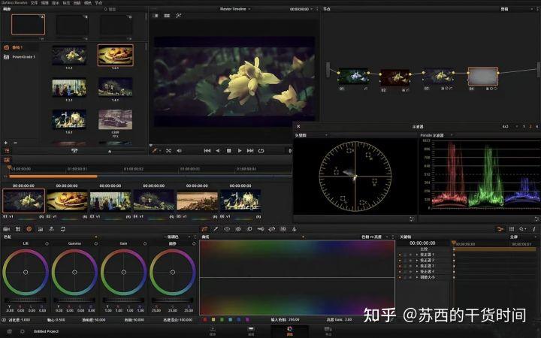Lock the 校正器 2 keyframe track
541x338 pixels.
click(405, 261)
